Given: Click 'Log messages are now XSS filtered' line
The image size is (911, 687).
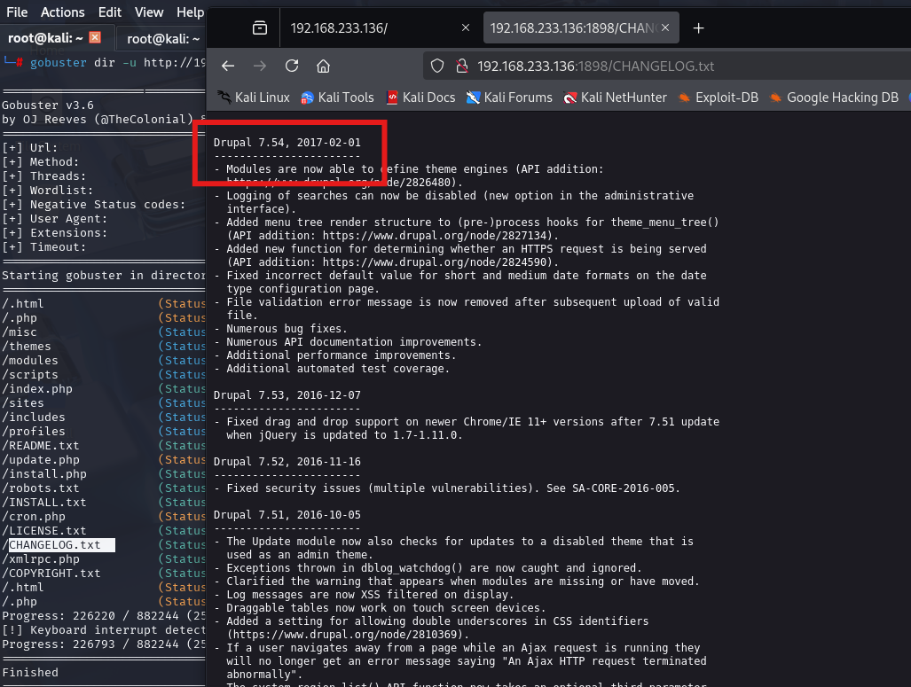Looking at the screenshot, I should pos(365,595).
